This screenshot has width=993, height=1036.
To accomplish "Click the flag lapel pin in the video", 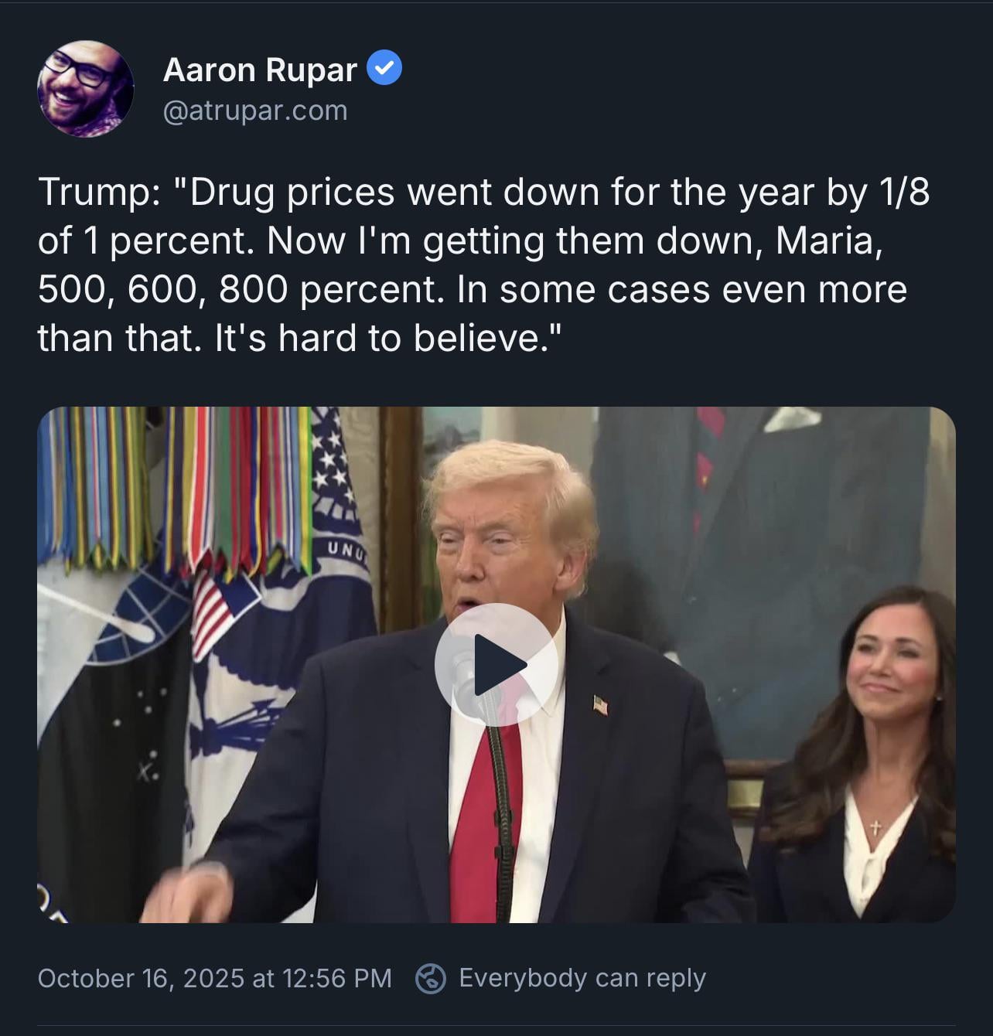I will pos(600,704).
